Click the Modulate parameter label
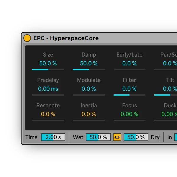 click(89, 80)
